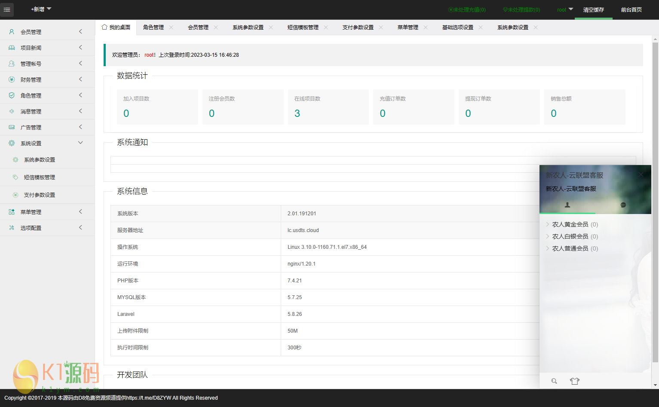Image resolution: width=659 pixels, height=407 pixels.
Task: Open 未处理充值(0) notifications
Action: tap(467, 9)
